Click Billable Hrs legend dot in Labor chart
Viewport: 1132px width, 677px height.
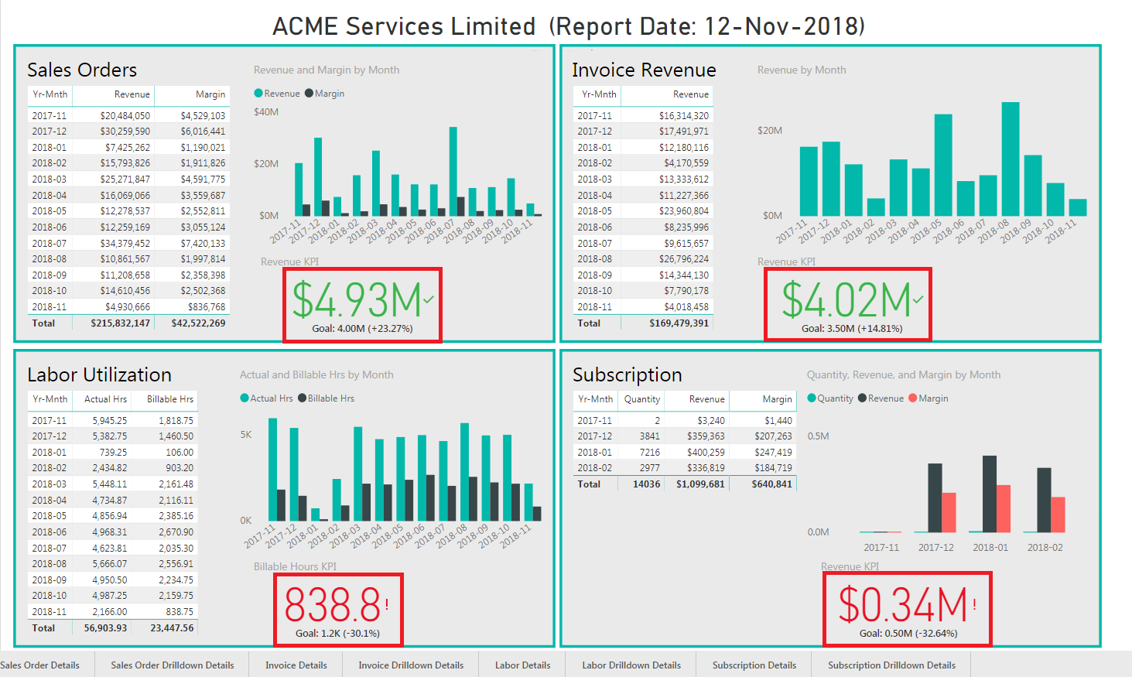coord(303,398)
